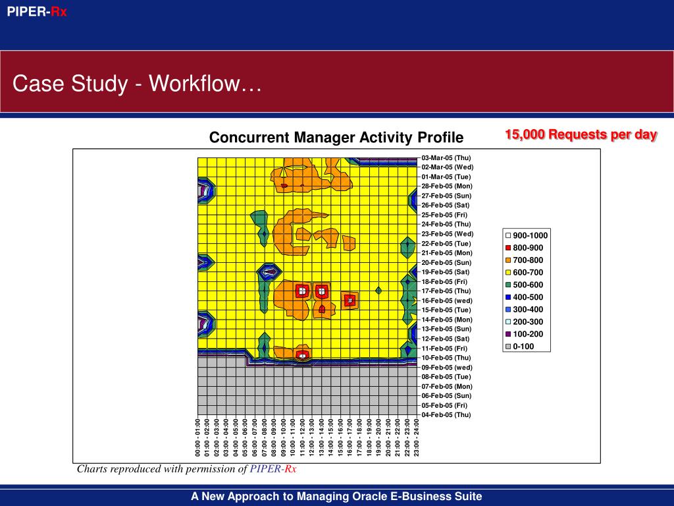
Task: Click the '21-Feb-05 (Mon)' date label
Action: click(x=447, y=253)
